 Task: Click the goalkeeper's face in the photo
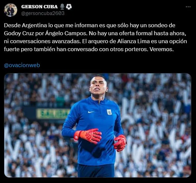[x=98, y=87]
